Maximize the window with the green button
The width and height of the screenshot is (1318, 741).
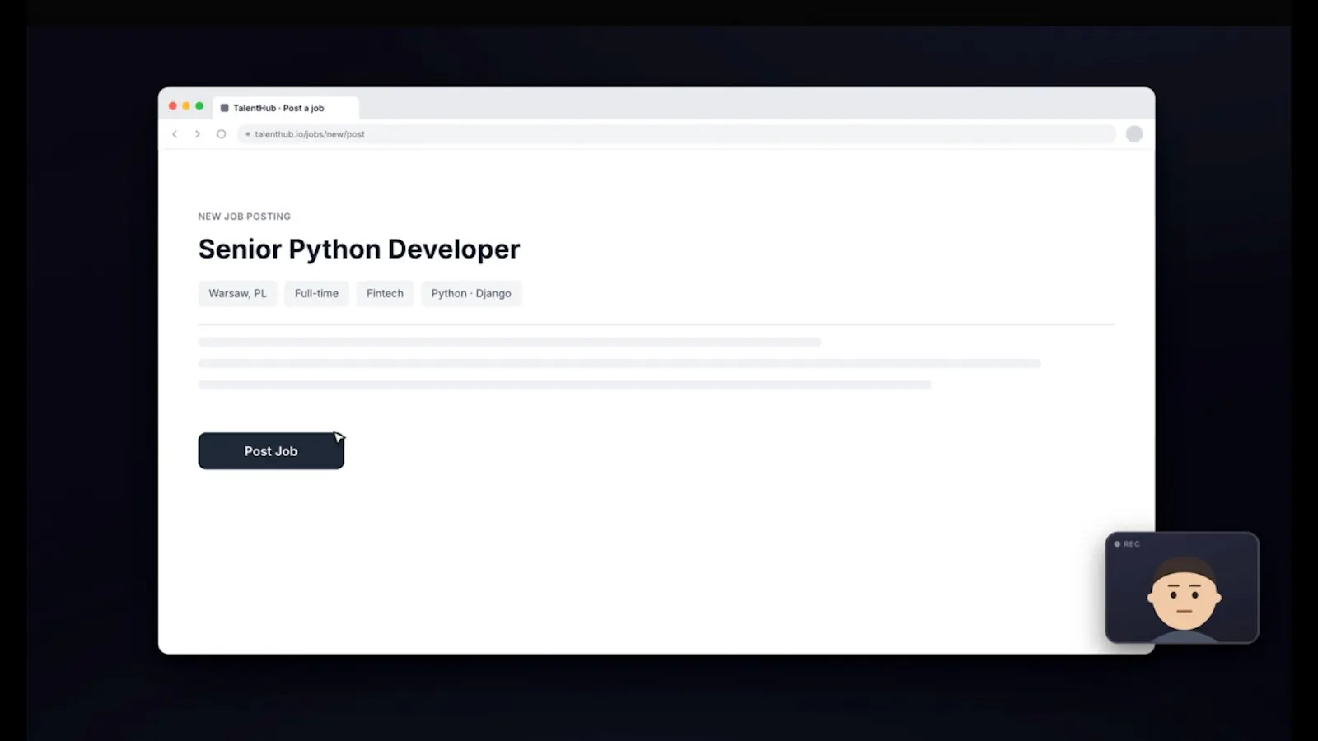tap(199, 106)
